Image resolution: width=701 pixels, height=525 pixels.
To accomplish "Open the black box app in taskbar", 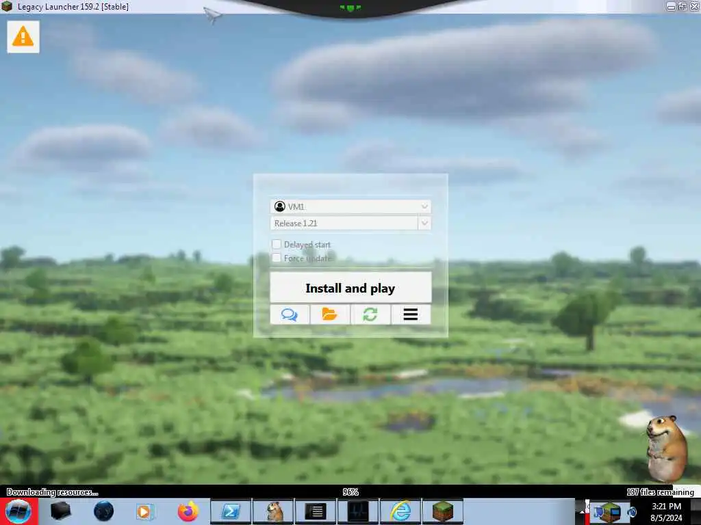I will 61,511.
